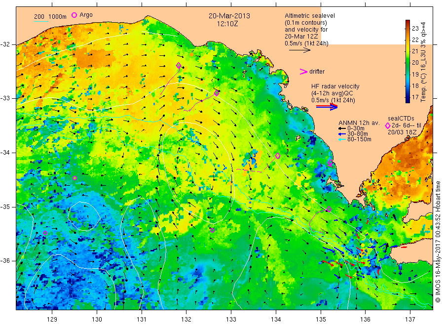Click the '136' longitude axis label
This screenshot has width=444, height=326.
point(365,320)
